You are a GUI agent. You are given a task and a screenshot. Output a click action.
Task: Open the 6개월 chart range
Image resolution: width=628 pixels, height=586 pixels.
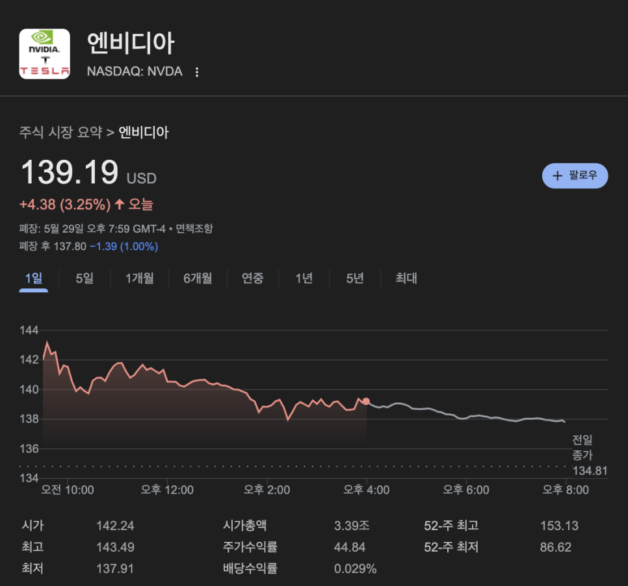198,278
